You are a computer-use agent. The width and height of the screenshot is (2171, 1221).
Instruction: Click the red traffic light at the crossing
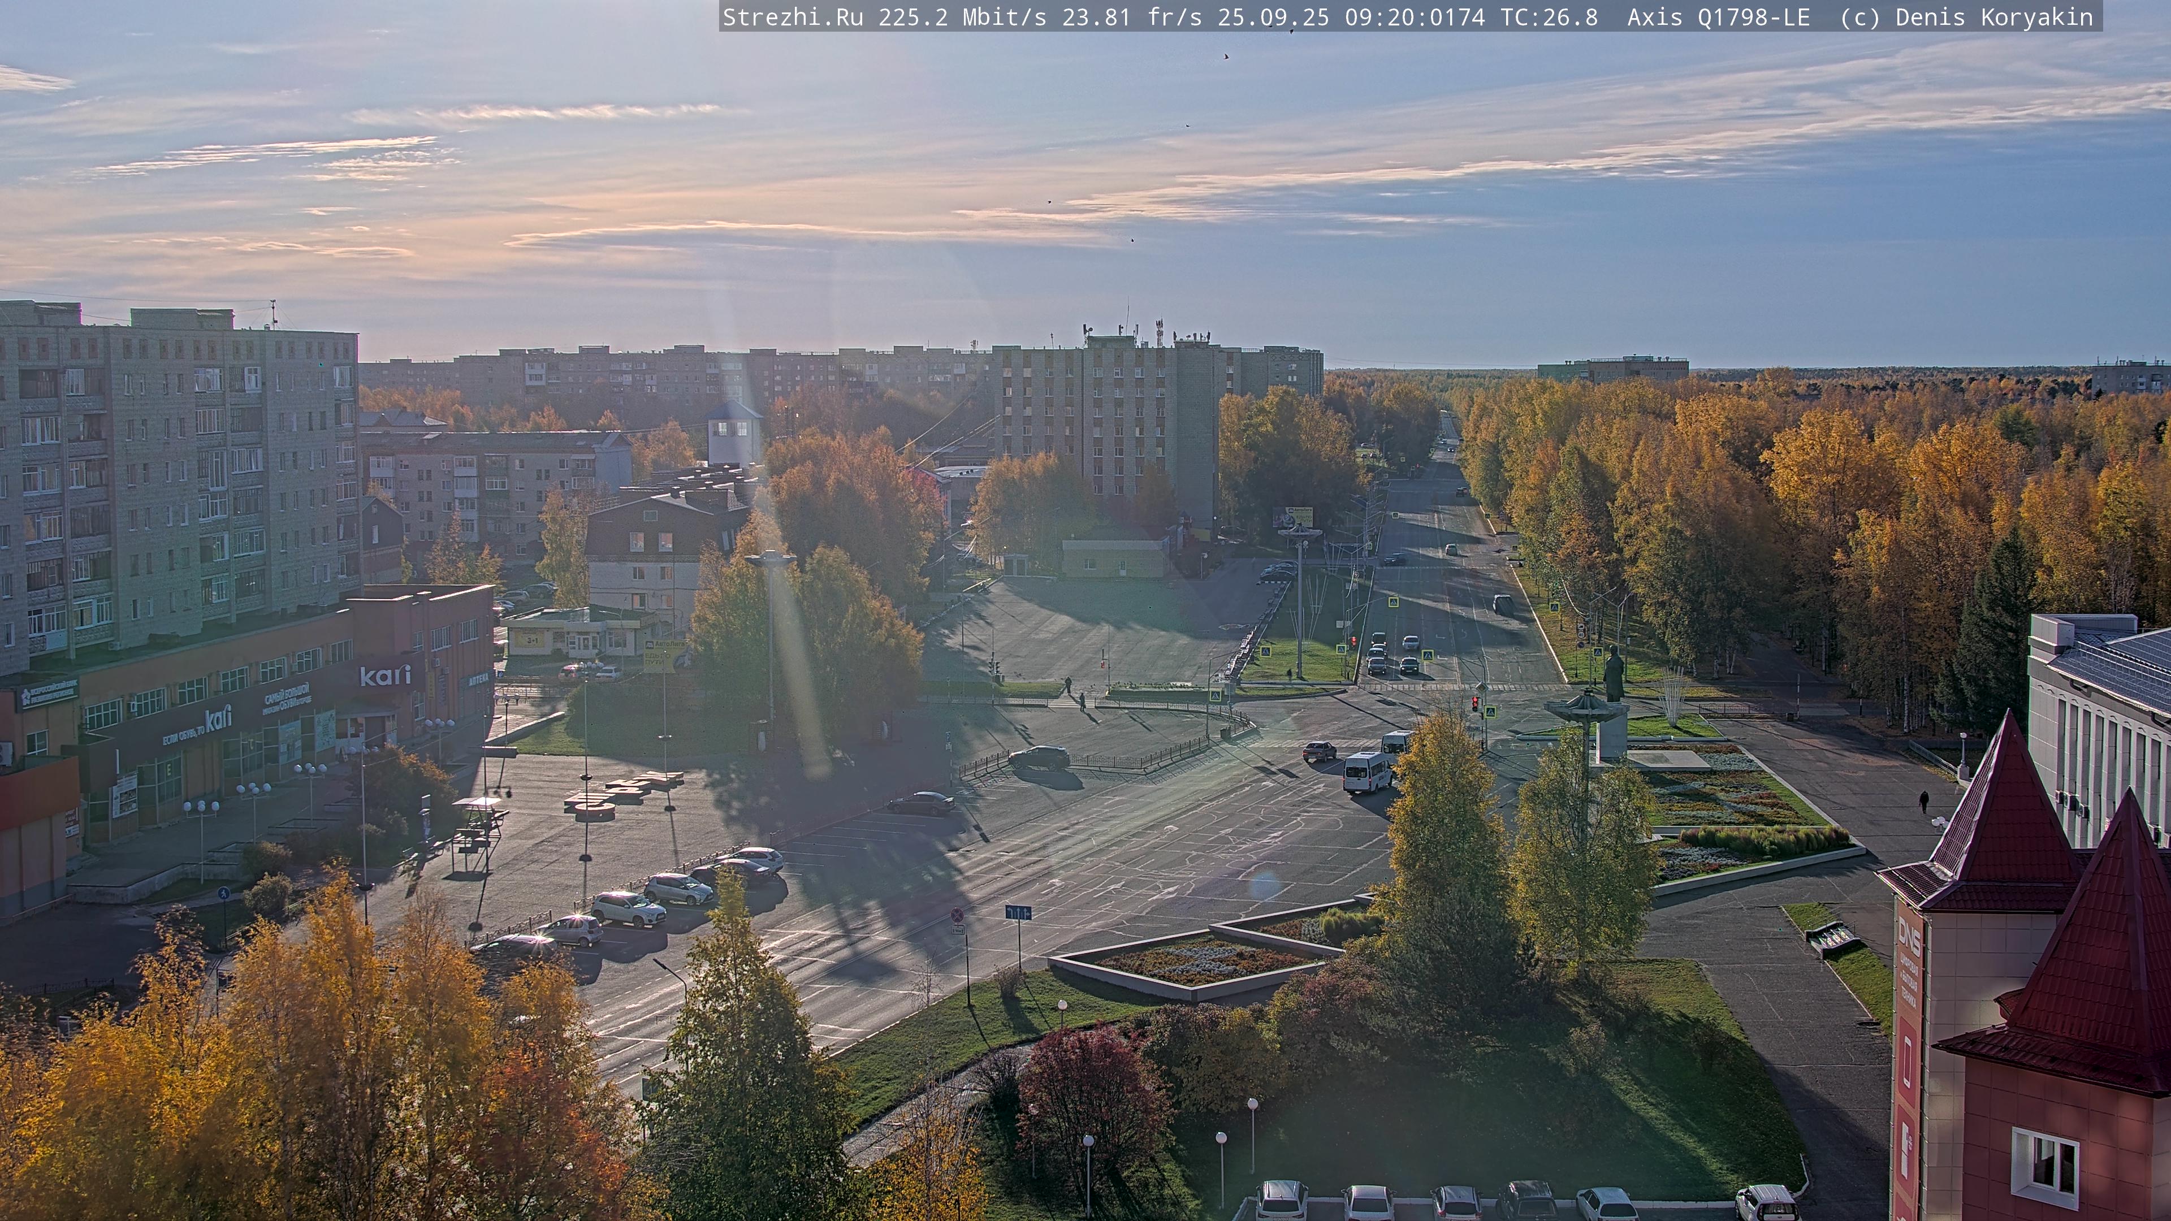click(1474, 704)
